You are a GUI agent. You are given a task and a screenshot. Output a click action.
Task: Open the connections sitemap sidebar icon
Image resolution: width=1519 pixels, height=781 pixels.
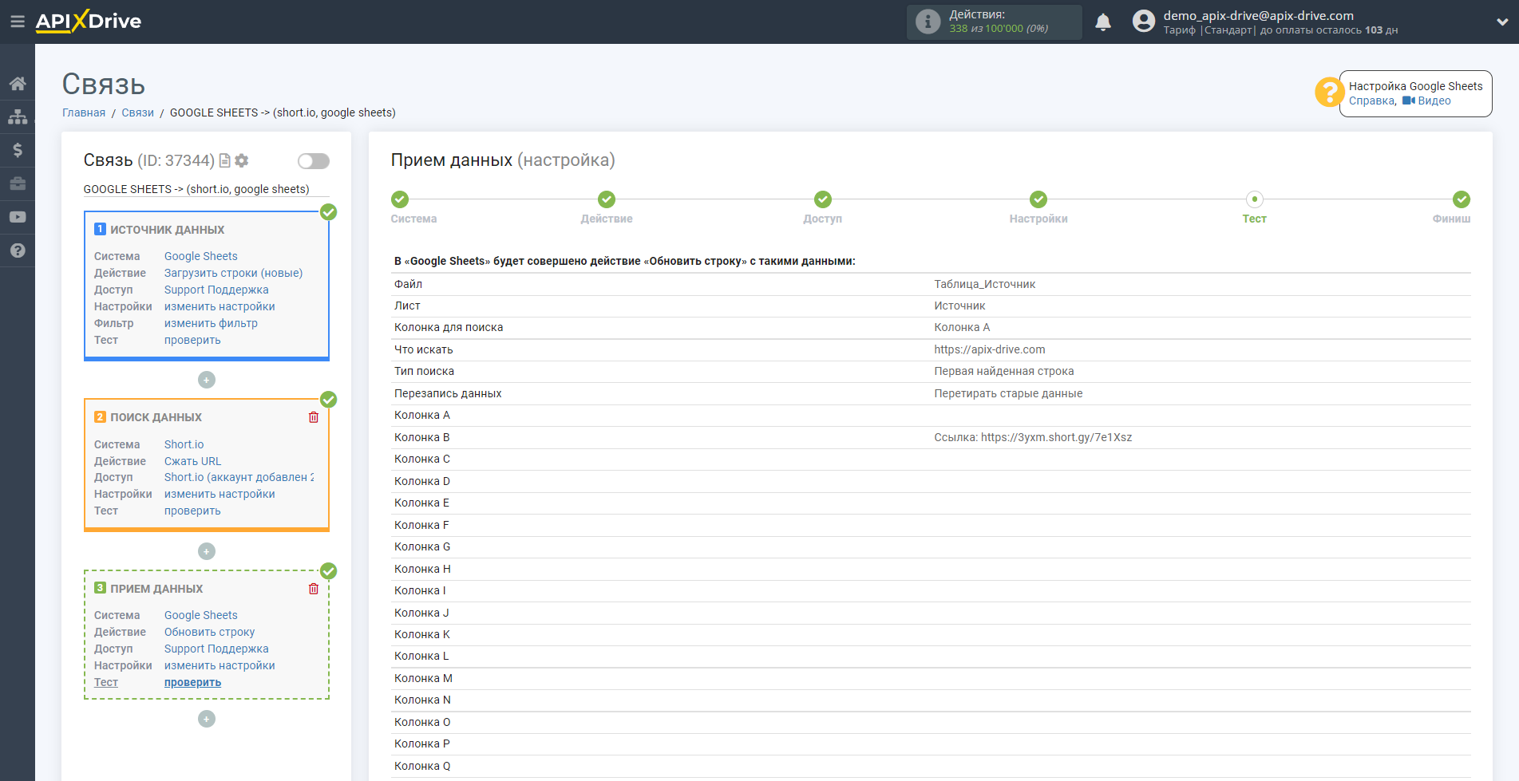(18, 117)
